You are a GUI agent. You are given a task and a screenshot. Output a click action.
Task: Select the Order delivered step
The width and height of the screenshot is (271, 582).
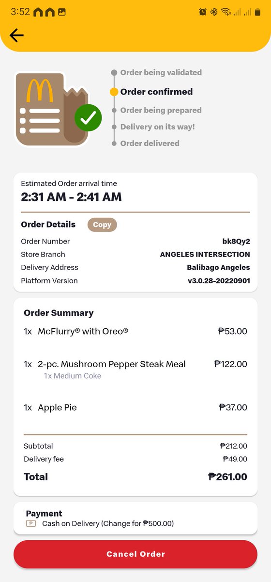click(x=150, y=144)
